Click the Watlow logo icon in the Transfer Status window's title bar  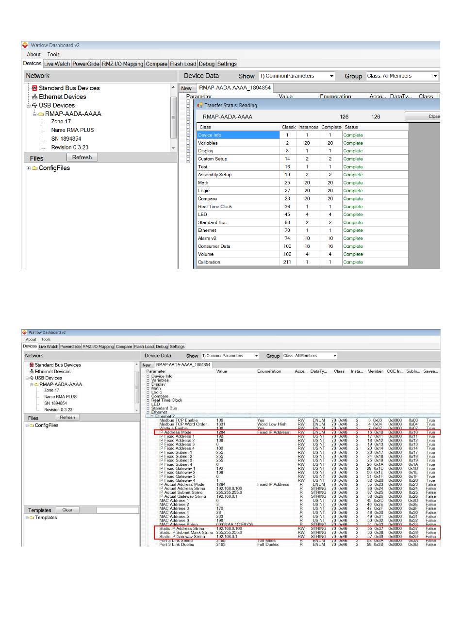(x=25, y=45)
